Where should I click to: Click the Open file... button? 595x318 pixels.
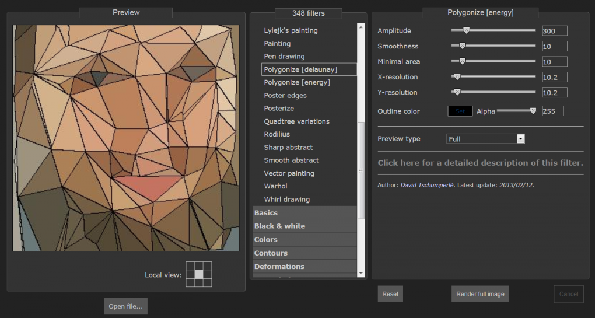[125, 306]
